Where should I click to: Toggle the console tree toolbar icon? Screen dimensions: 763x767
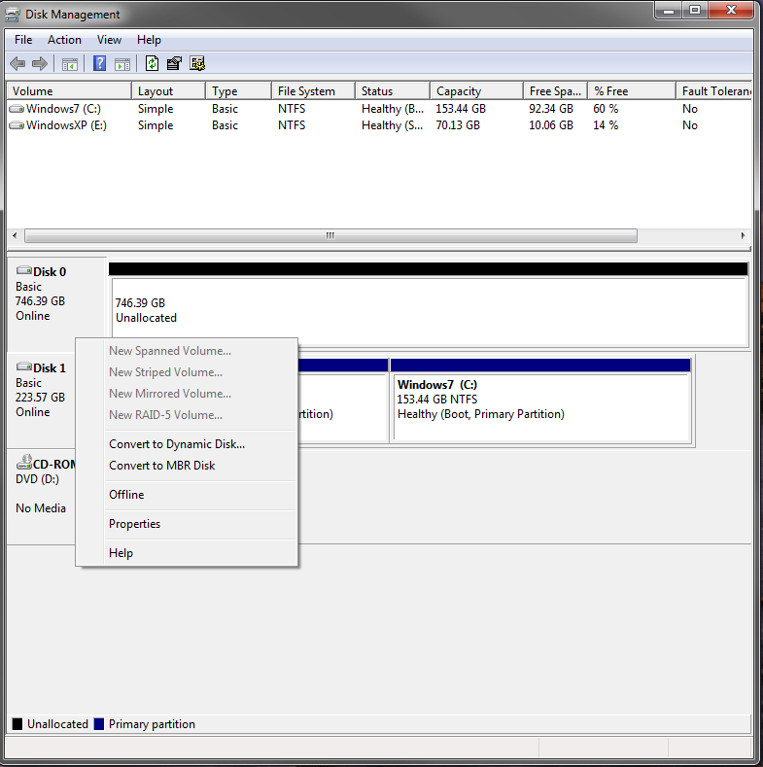(x=70, y=64)
